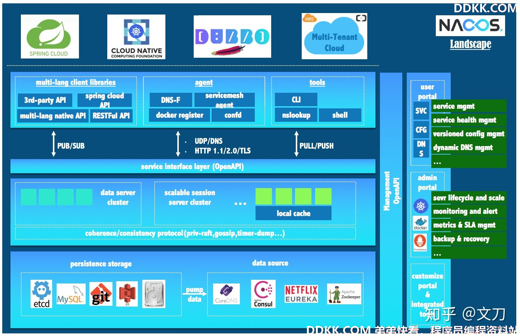
Task: Click the git icon
Action: (101, 294)
